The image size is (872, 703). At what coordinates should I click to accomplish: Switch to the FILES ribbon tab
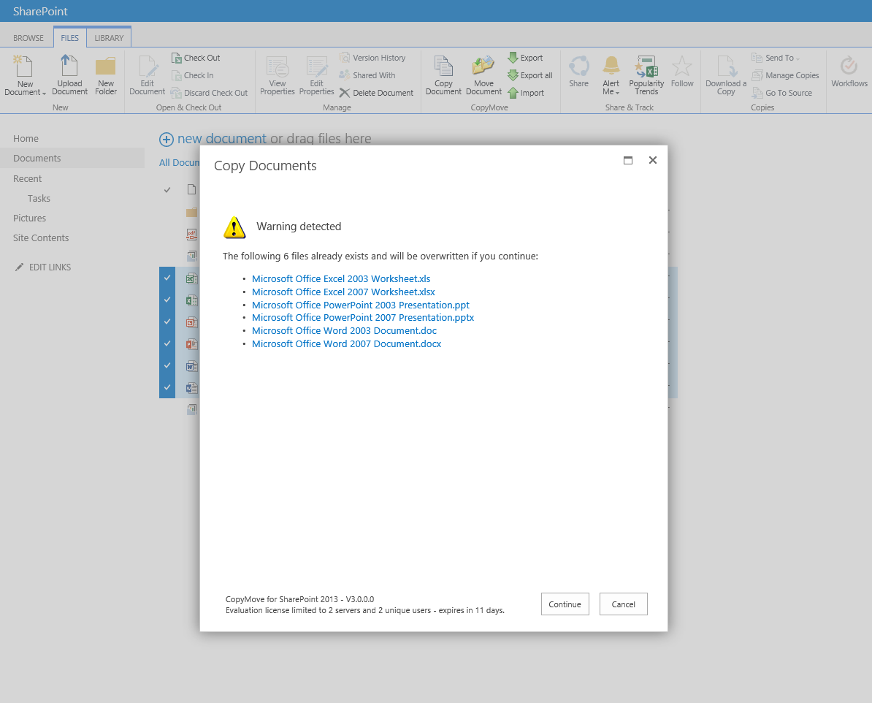point(69,38)
